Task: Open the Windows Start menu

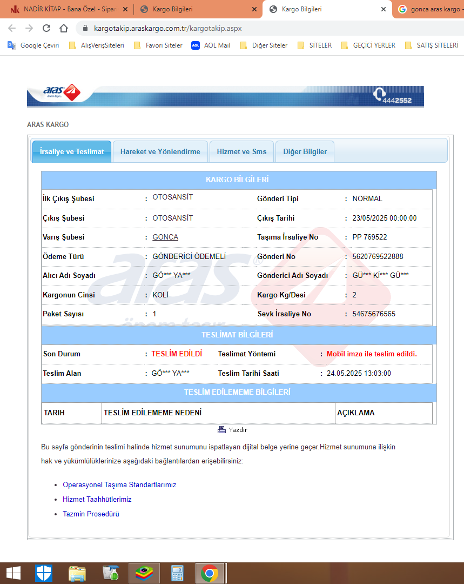Action: 14,573
